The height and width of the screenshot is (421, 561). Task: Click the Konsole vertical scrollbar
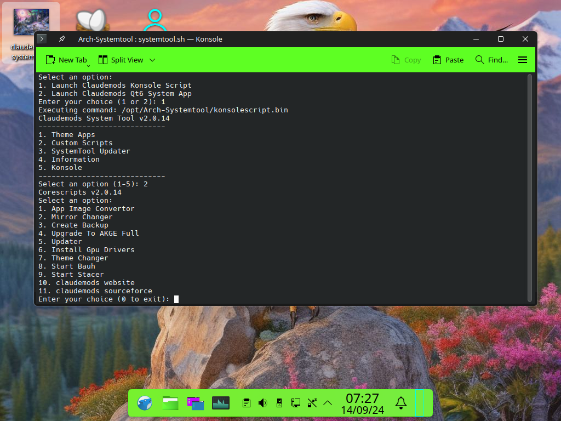530,188
